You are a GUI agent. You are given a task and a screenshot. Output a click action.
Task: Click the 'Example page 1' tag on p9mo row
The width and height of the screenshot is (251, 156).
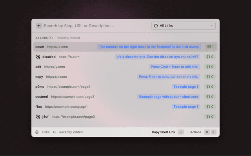point(186,87)
